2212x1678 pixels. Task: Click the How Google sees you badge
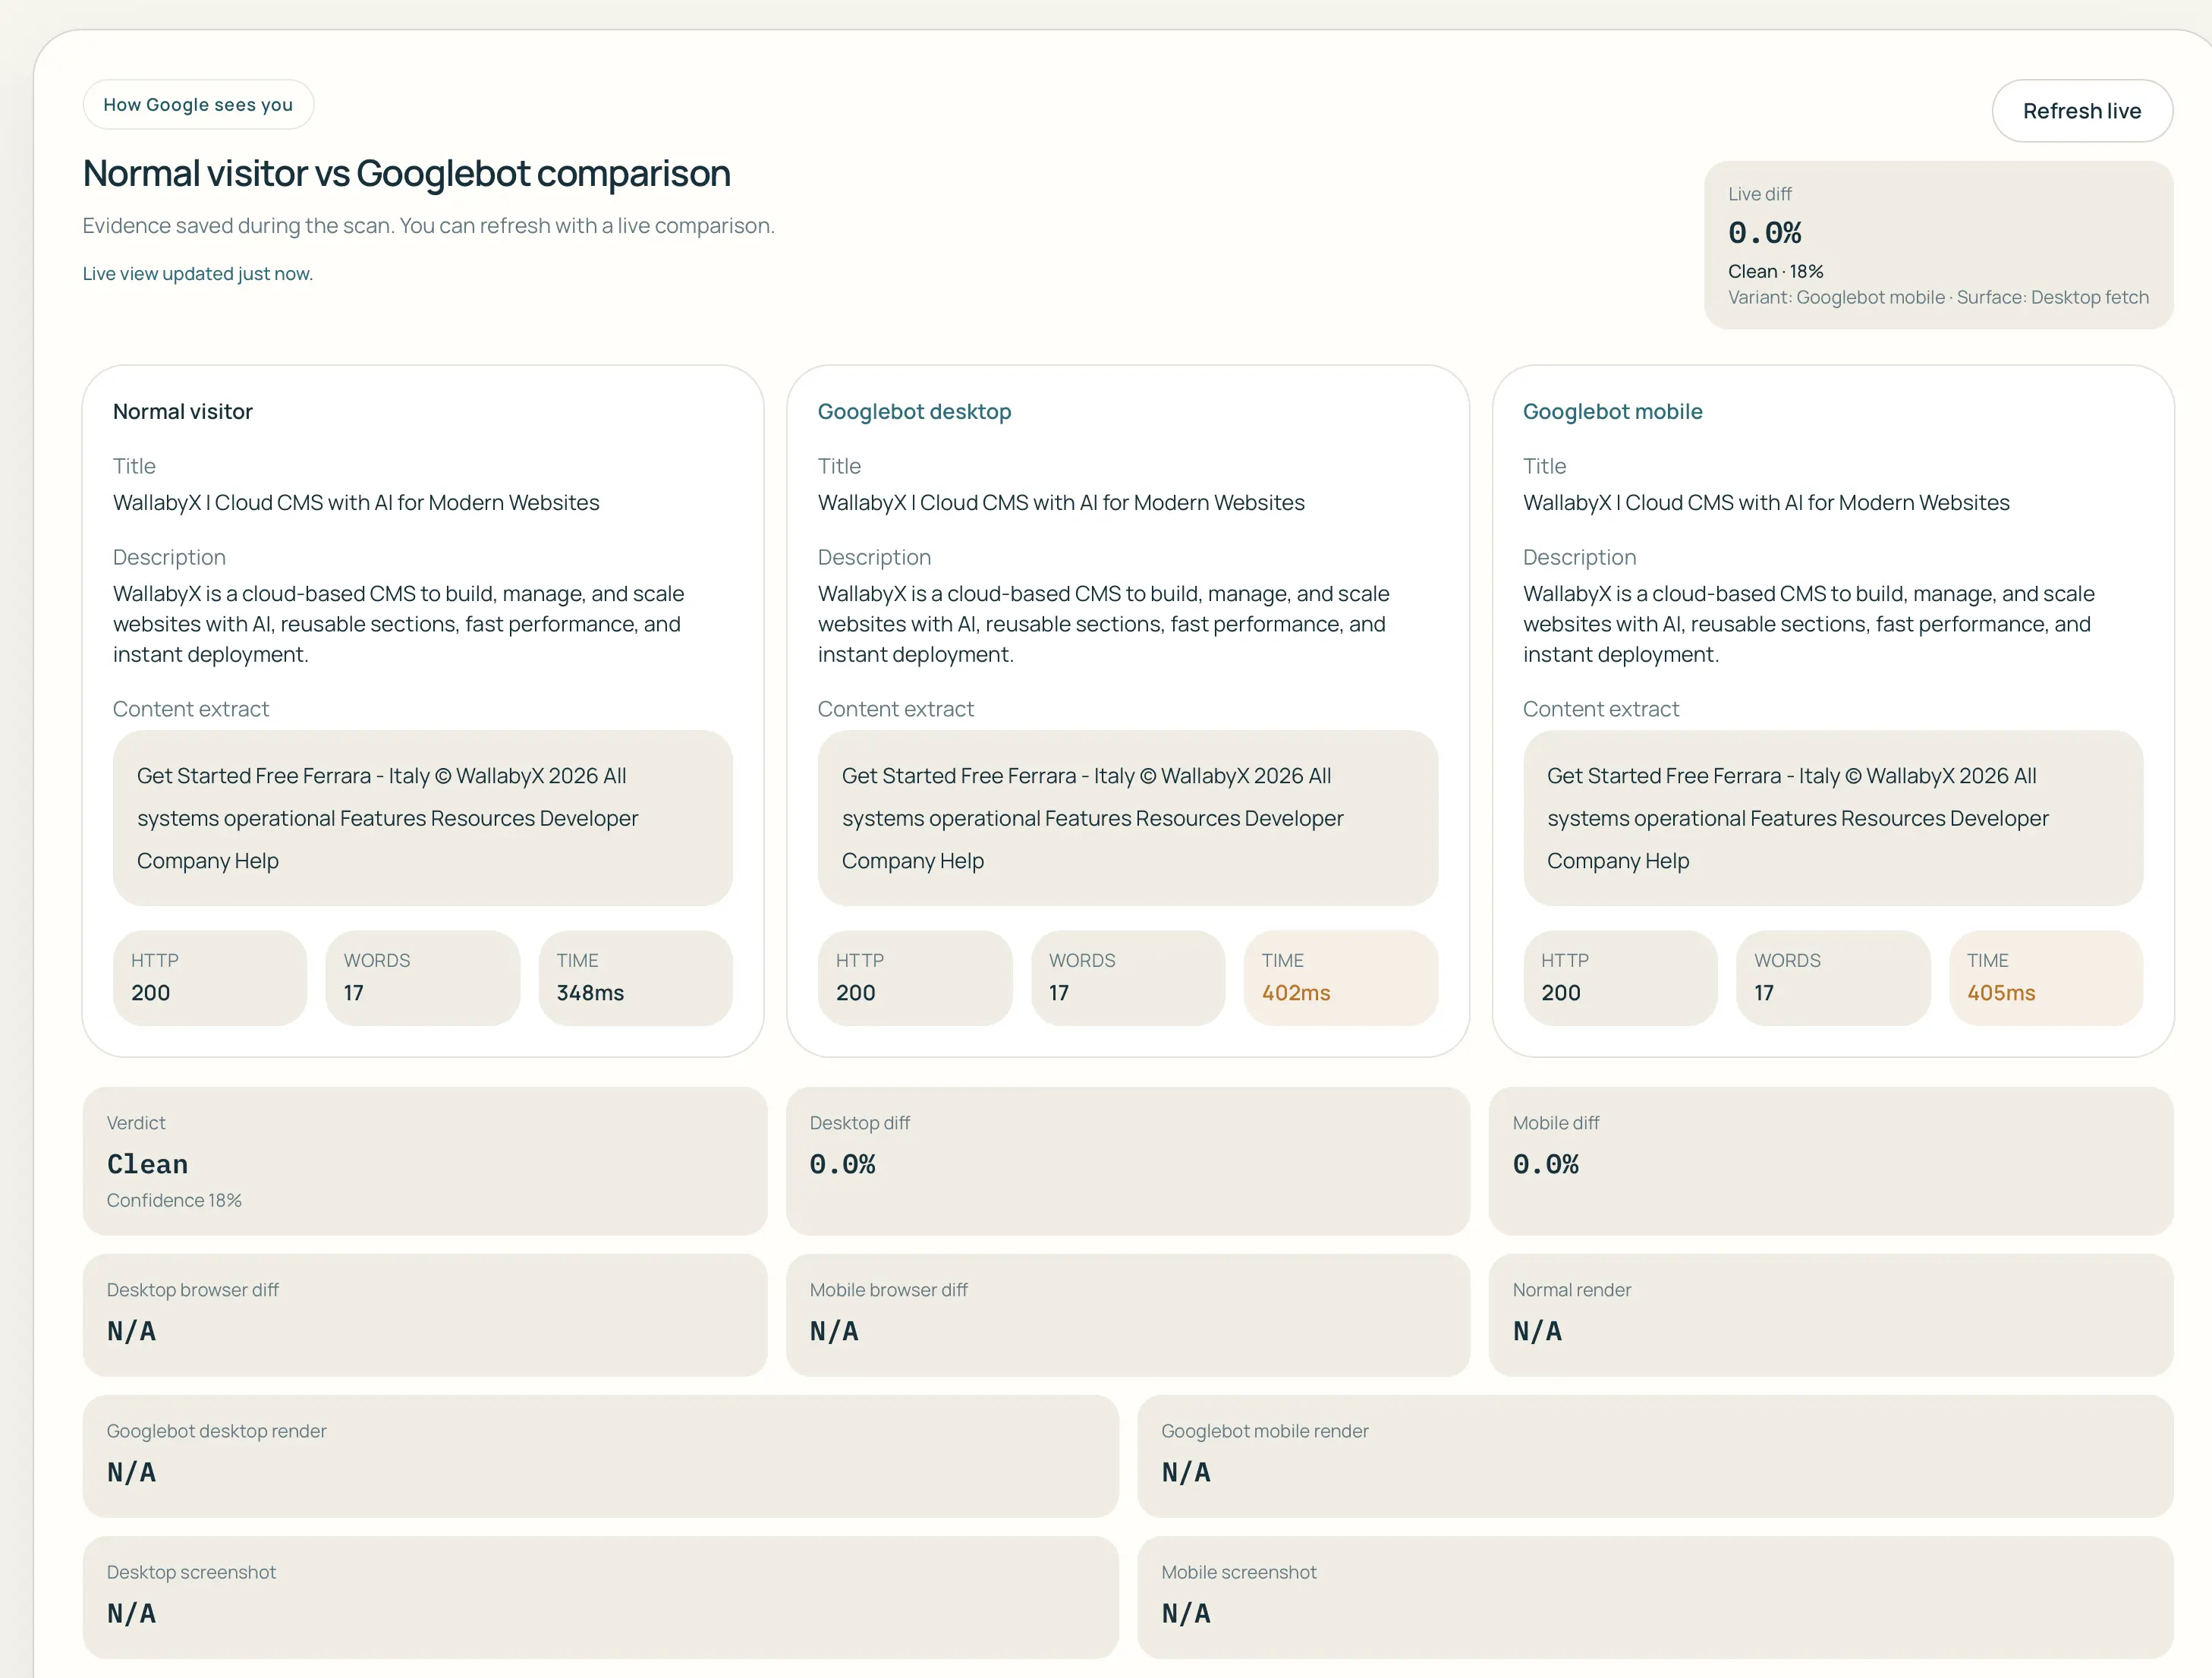tap(198, 104)
